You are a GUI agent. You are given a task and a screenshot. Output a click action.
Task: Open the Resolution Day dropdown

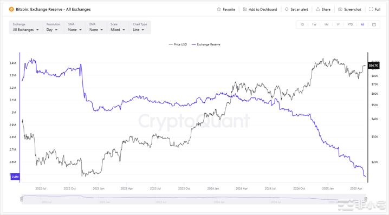[52, 29]
